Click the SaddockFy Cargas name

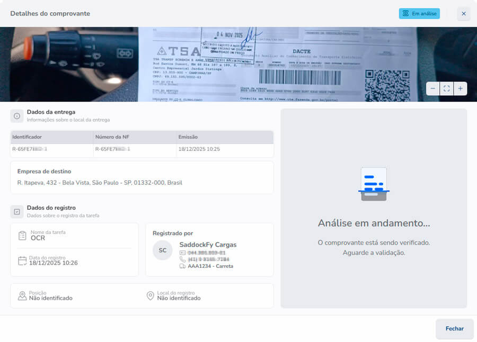click(x=208, y=245)
